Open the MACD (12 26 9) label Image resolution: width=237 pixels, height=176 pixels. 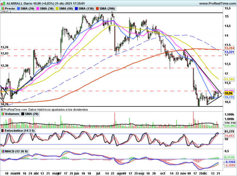tap(16, 151)
